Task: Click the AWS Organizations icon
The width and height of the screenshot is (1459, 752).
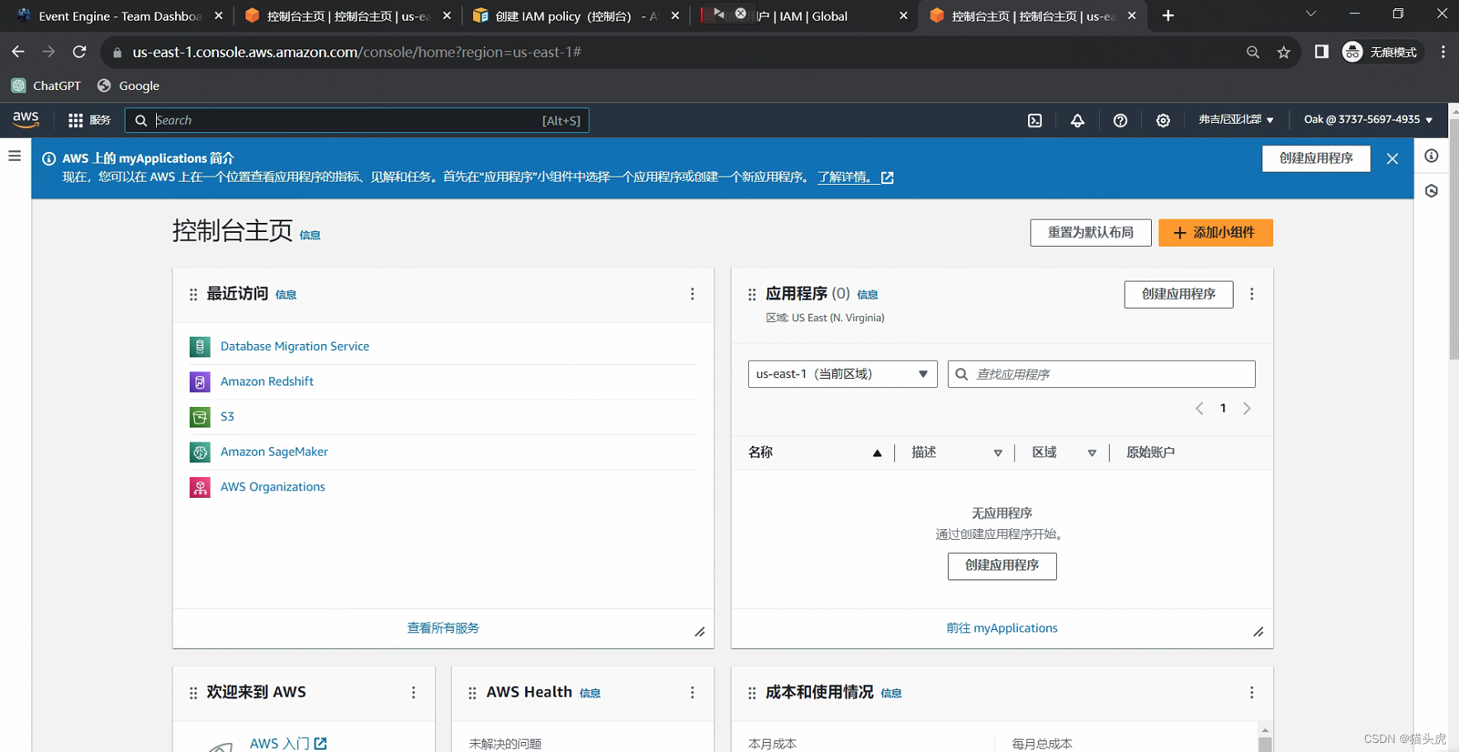Action: [200, 487]
